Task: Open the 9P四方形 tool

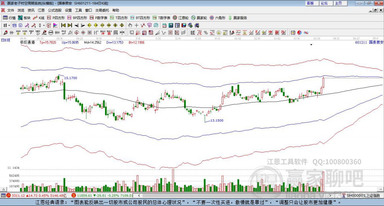Action: [x=77, y=18]
